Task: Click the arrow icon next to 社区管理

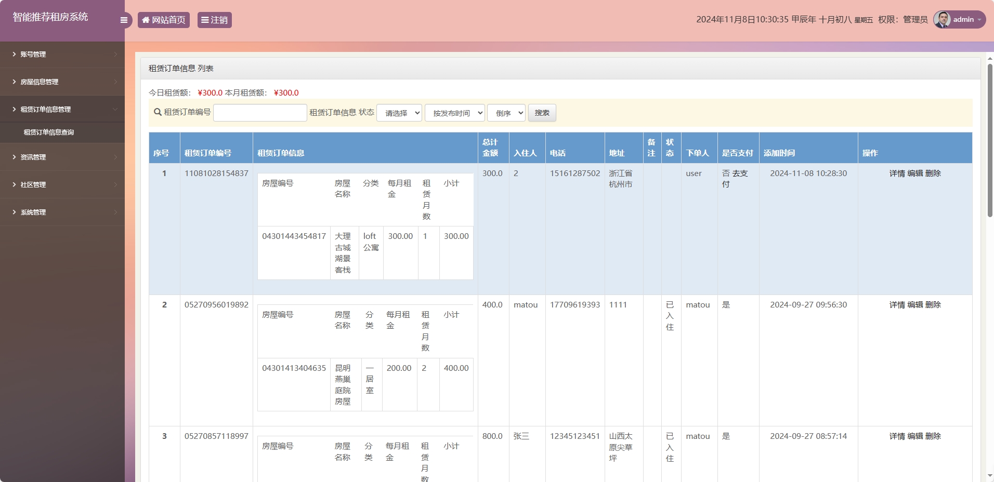Action: click(115, 184)
